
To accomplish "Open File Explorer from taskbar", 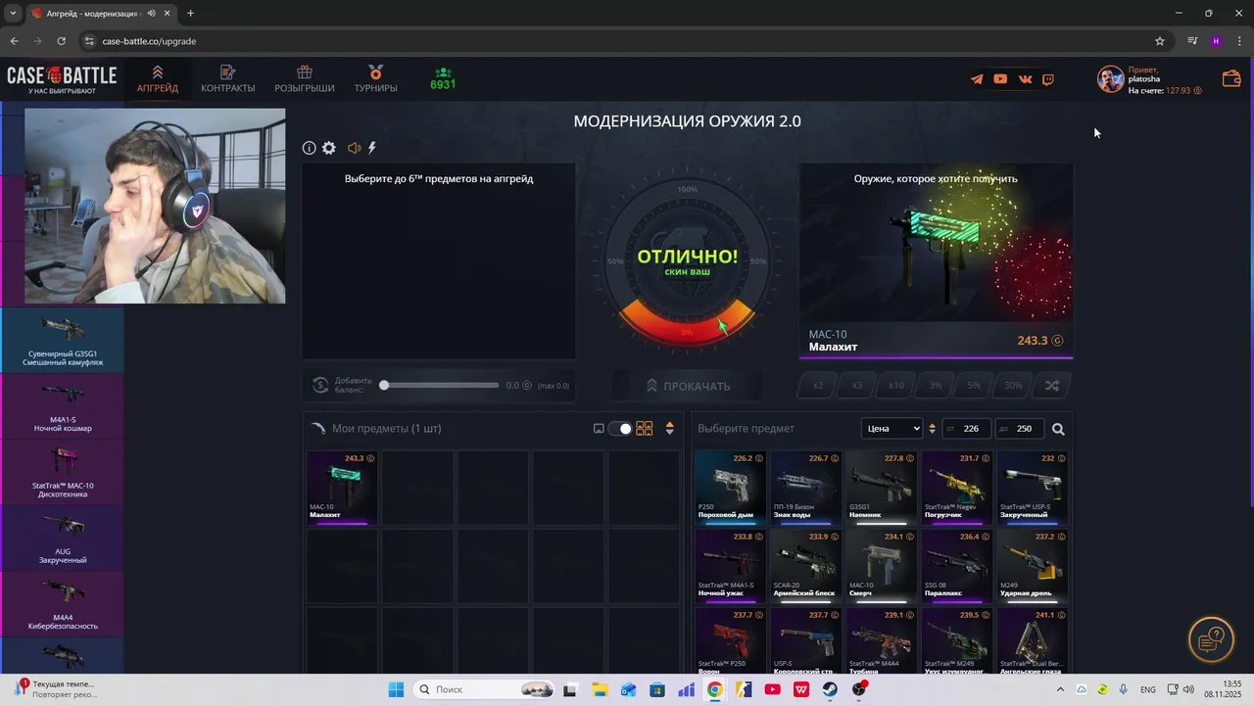I will coord(599,689).
